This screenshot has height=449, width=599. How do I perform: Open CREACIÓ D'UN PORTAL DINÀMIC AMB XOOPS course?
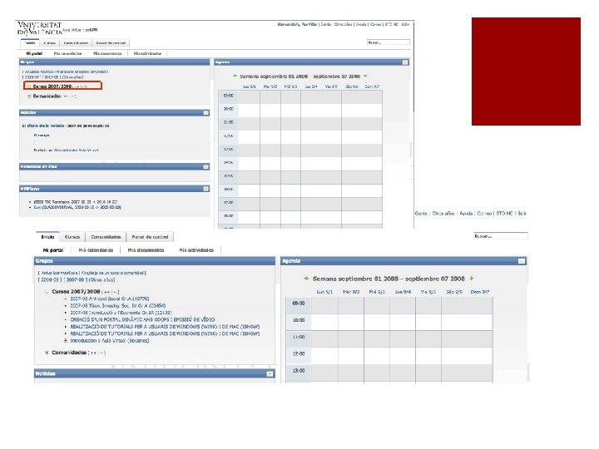pyautogui.click(x=142, y=319)
